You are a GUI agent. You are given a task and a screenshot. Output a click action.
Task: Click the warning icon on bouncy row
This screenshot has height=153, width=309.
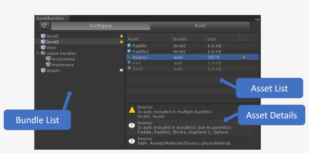click(244, 57)
